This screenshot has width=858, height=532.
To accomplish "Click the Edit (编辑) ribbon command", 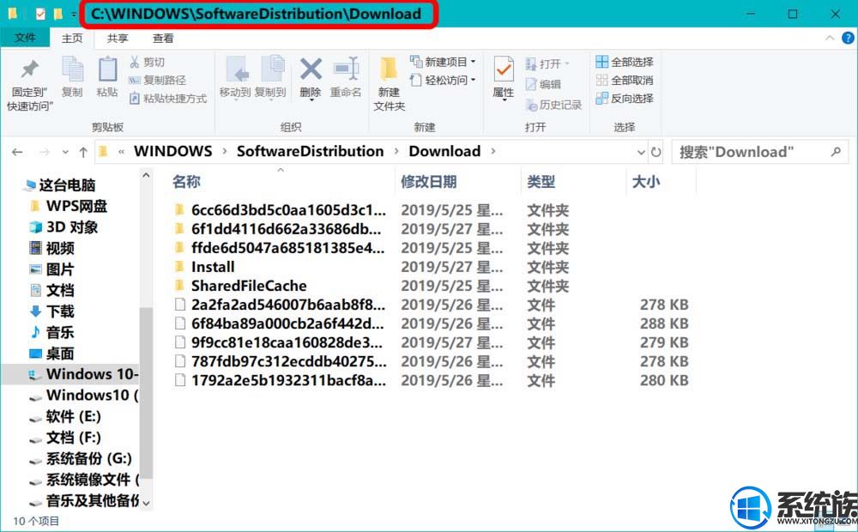I will (x=543, y=84).
